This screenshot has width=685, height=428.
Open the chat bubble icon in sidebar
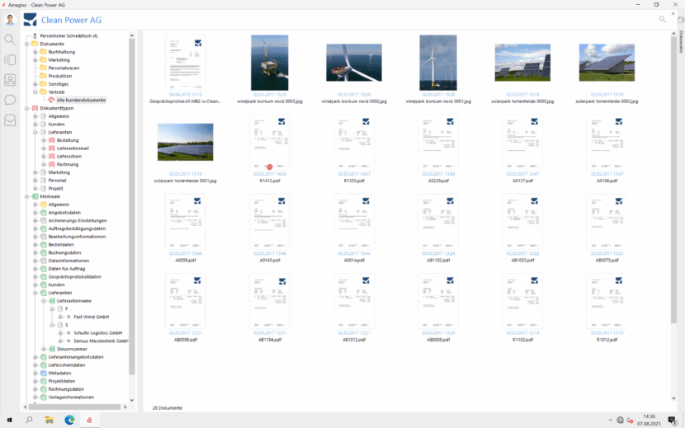(x=10, y=100)
